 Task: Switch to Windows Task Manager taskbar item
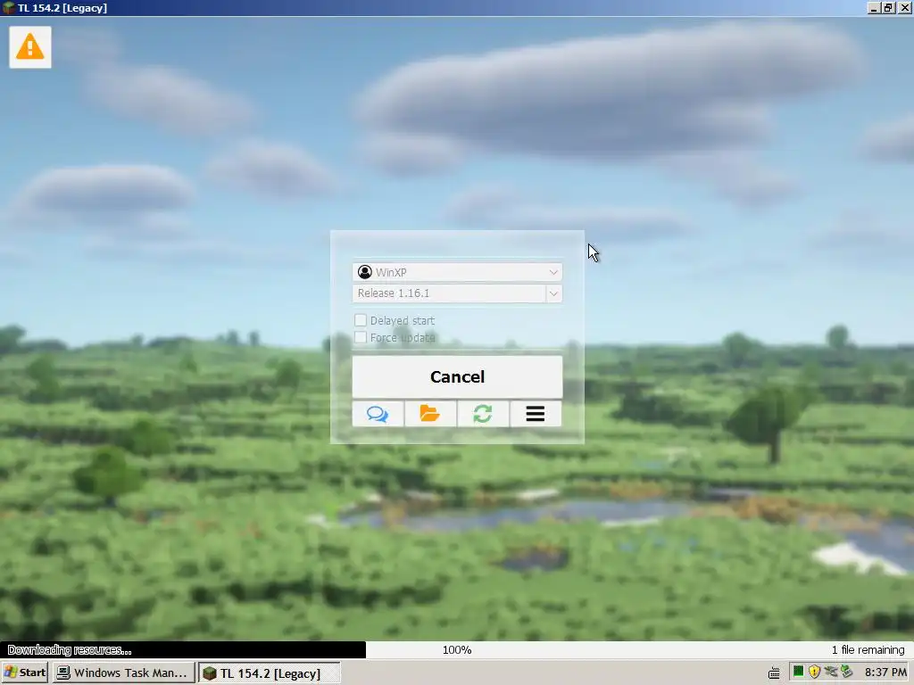pyautogui.click(x=123, y=673)
